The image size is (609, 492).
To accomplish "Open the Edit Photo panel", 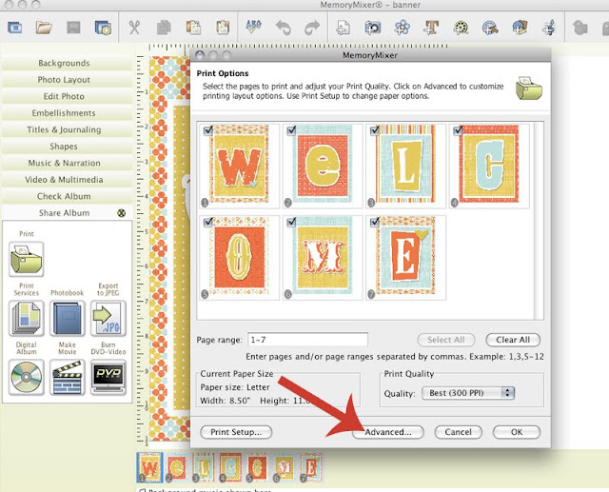I will 67,96.
